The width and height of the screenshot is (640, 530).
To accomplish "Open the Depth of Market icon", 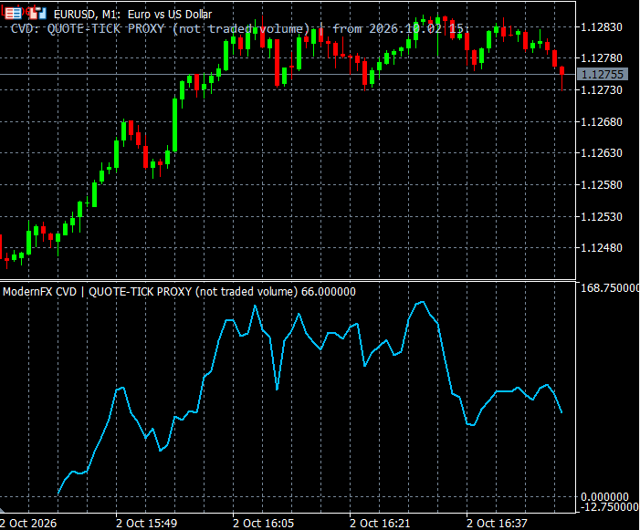I will click(13, 14).
